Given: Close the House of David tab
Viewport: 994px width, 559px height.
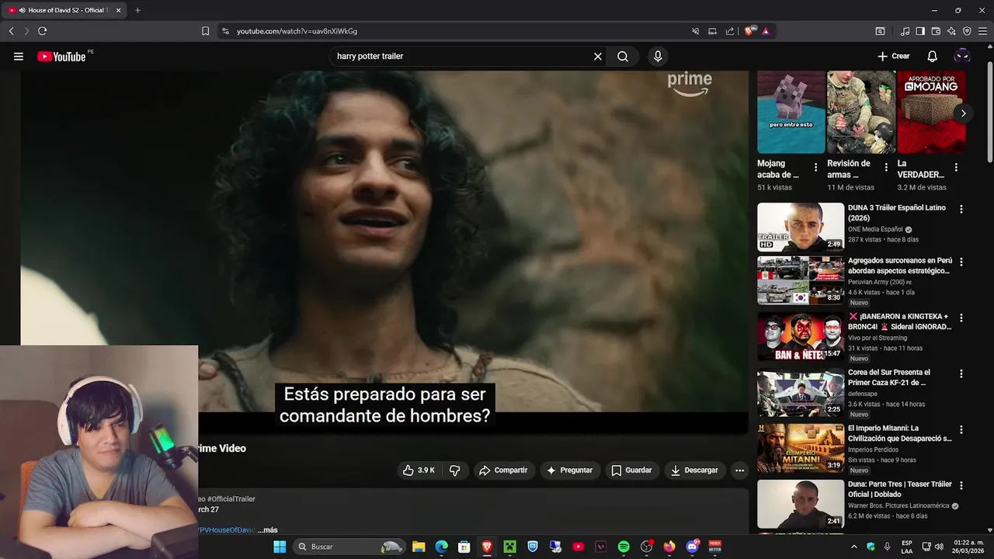Looking at the screenshot, I should pos(118,10).
